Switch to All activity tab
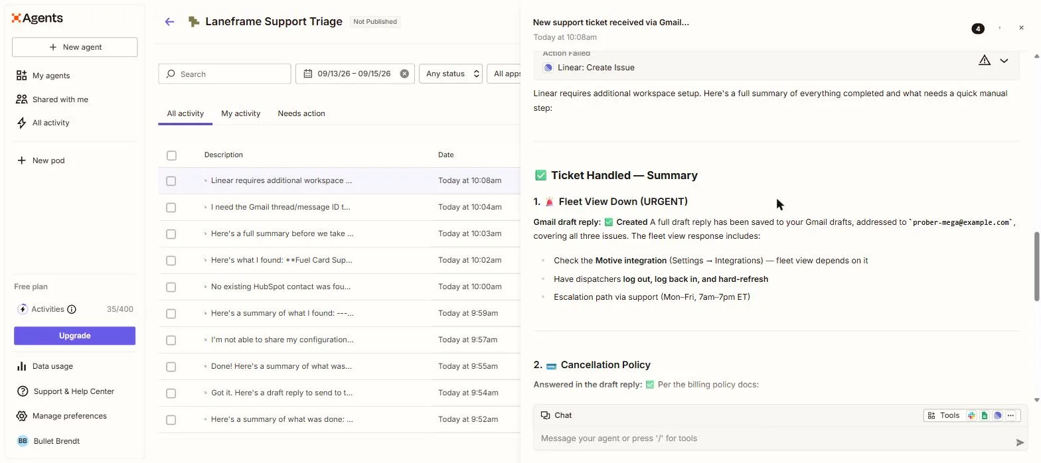 click(185, 113)
